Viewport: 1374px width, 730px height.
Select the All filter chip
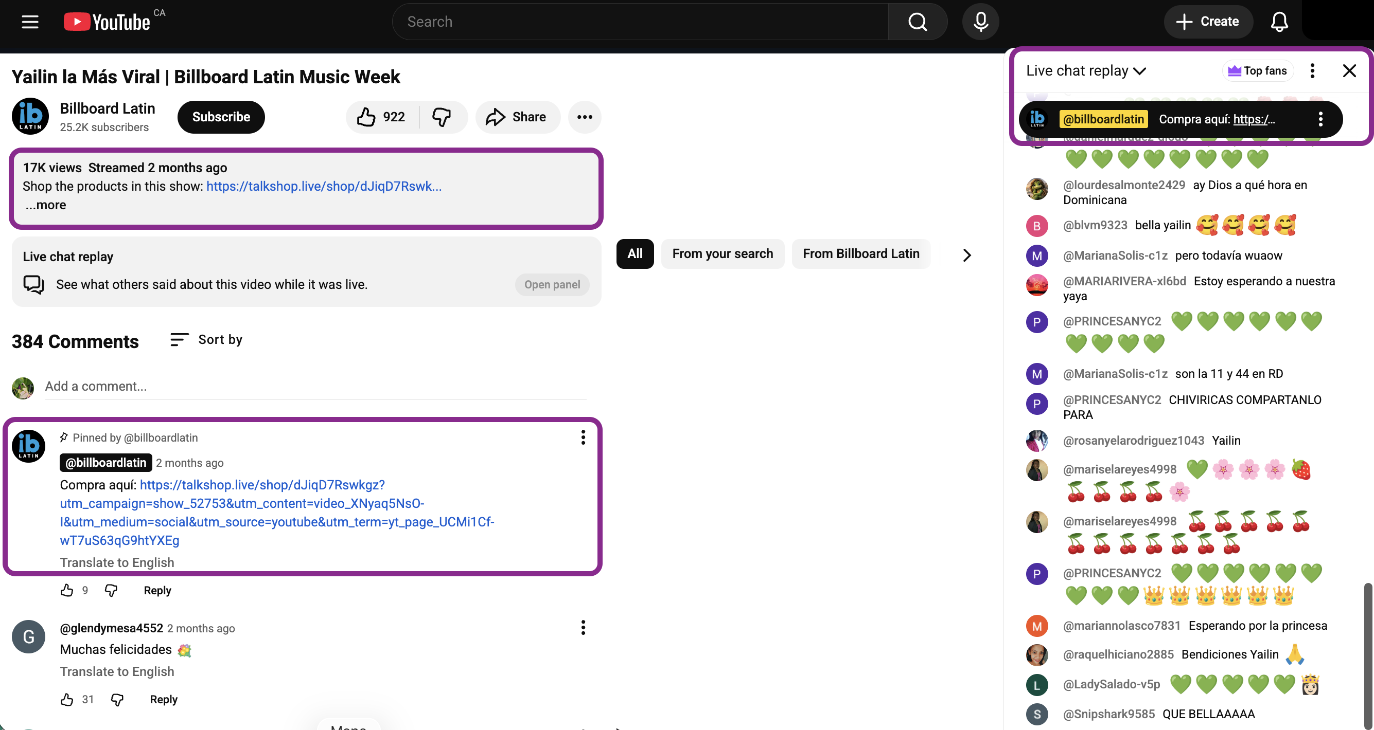click(635, 253)
